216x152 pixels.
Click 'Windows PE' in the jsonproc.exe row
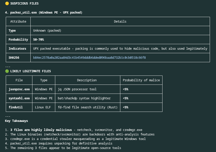(x=44, y=89)
